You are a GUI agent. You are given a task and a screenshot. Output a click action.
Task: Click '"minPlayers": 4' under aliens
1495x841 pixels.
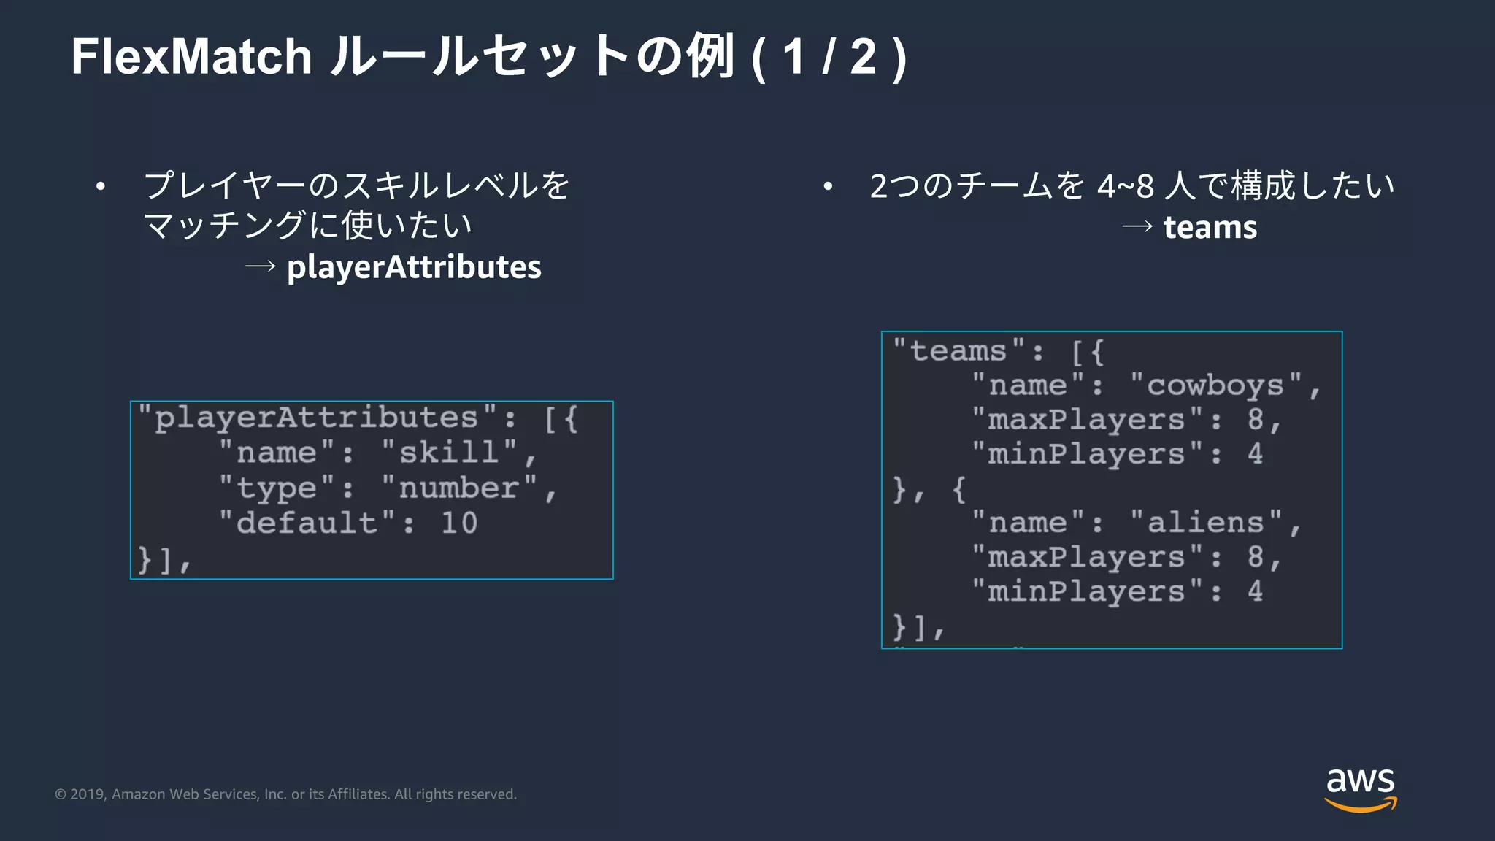[1117, 591]
